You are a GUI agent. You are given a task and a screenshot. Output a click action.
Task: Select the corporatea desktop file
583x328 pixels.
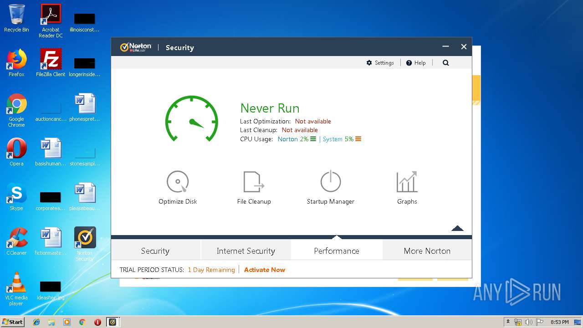[51, 200]
